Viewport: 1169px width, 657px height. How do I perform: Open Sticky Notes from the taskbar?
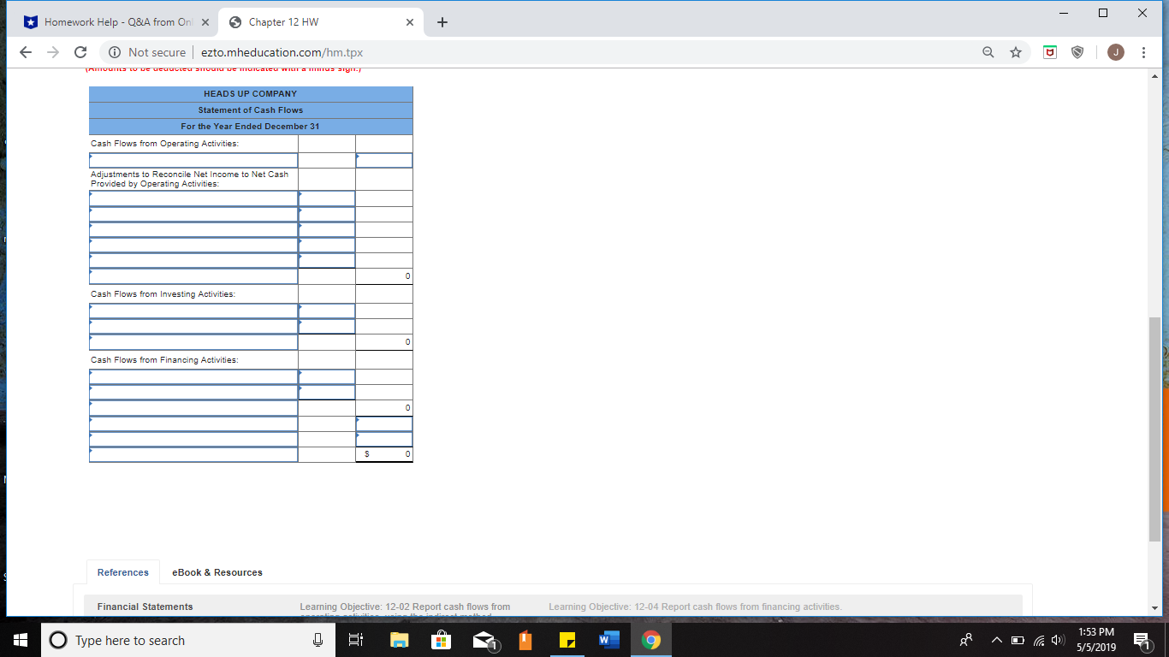point(567,640)
